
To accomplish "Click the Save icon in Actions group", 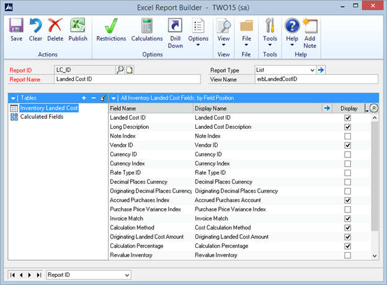I will (x=16, y=25).
